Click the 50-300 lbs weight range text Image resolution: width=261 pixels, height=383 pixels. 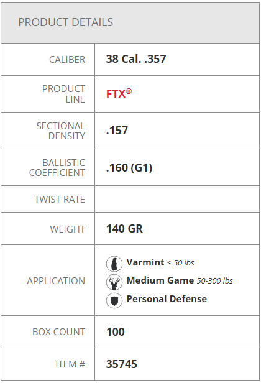(214, 281)
